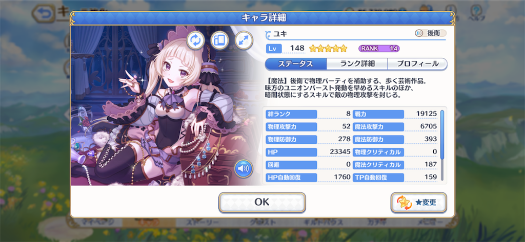Switch to the ランク詳細 tab
Image resolution: width=525 pixels, height=242 pixels.
pos(357,64)
